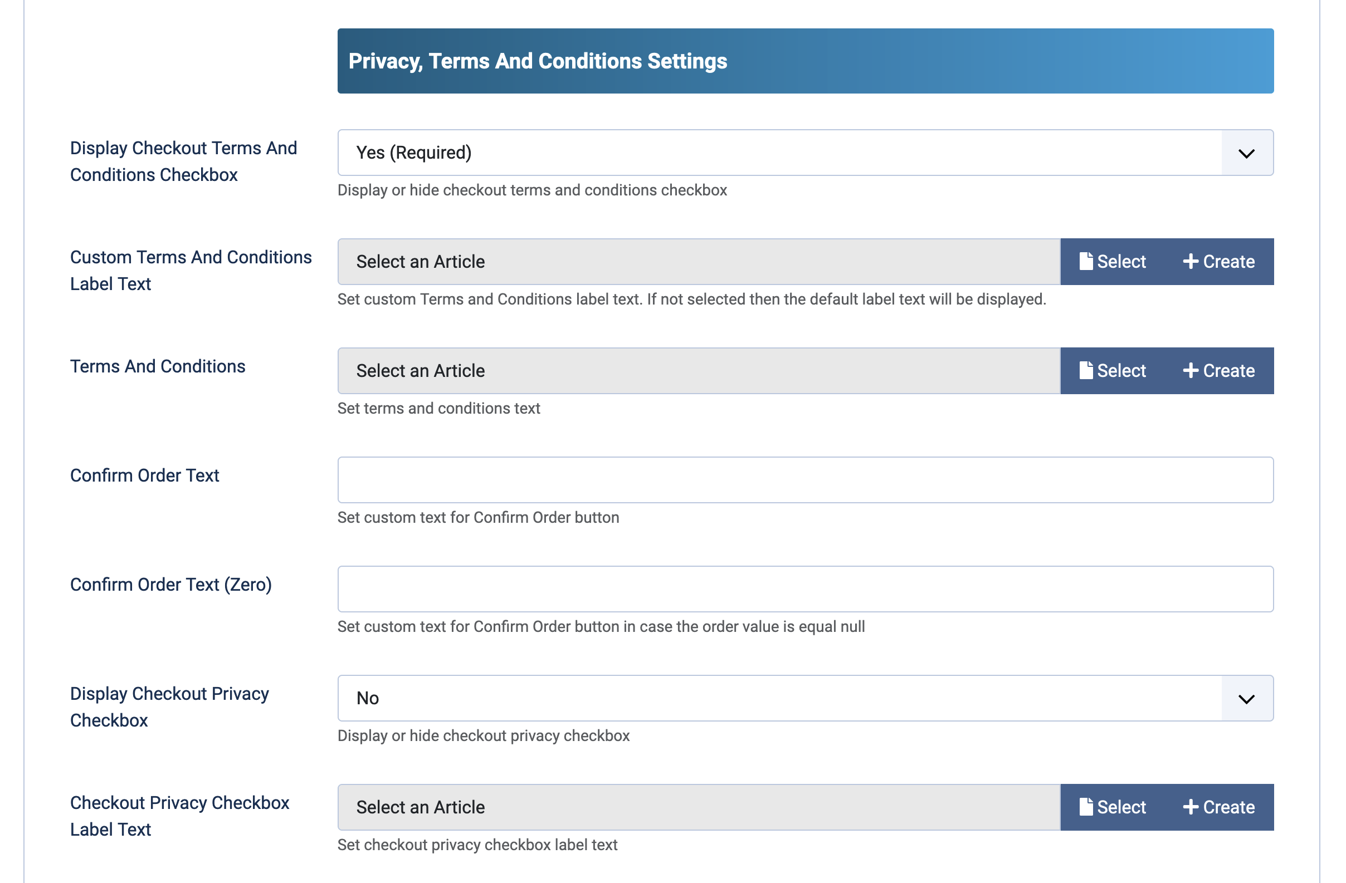Click chevron arrow on the No dropdown
This screenshot has width=1346, height=883.
point(1246,699)
